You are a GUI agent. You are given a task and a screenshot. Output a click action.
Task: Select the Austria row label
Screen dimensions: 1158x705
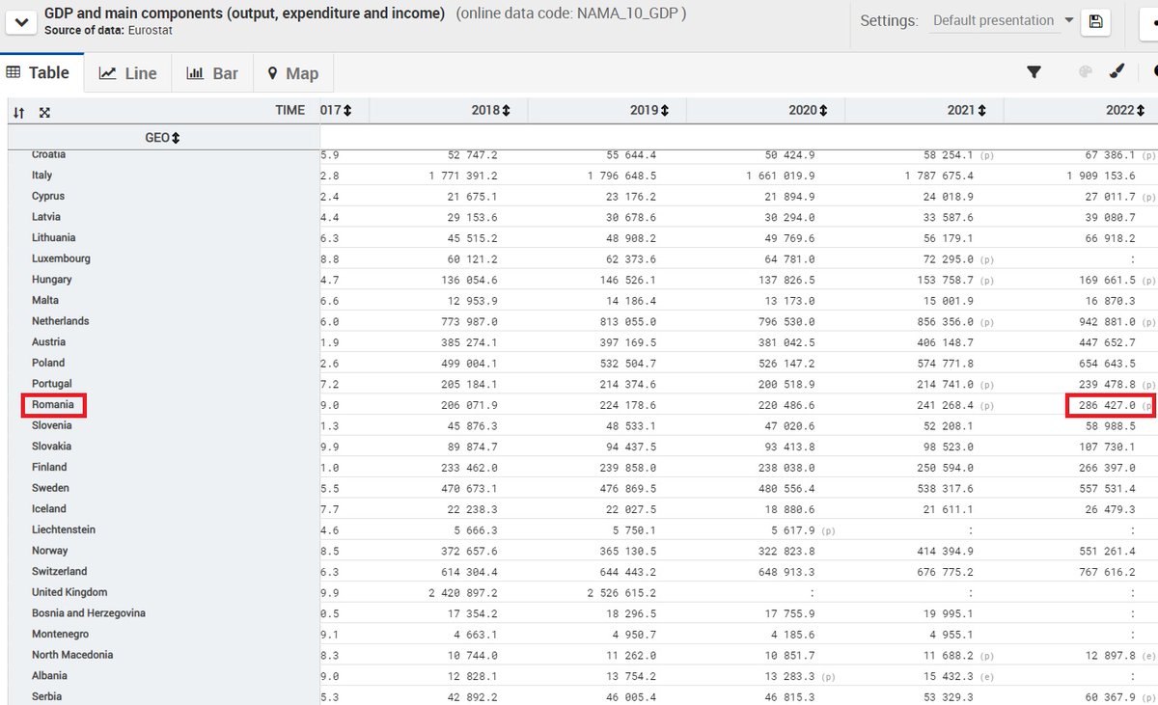coord(48,342)
